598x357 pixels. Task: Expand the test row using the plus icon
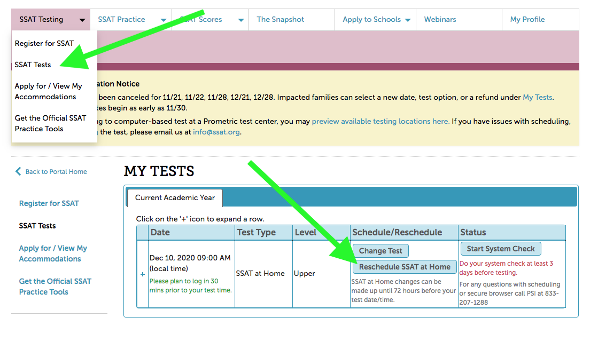pyautogui.click(x=142, y=274)
